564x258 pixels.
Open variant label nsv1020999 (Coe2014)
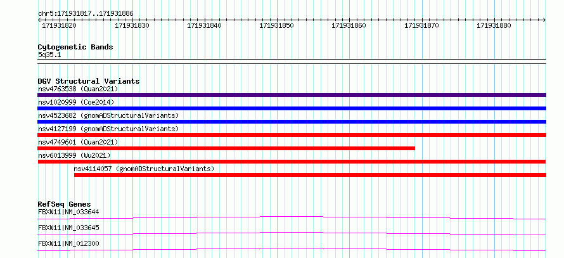click(x=76, y=102)
